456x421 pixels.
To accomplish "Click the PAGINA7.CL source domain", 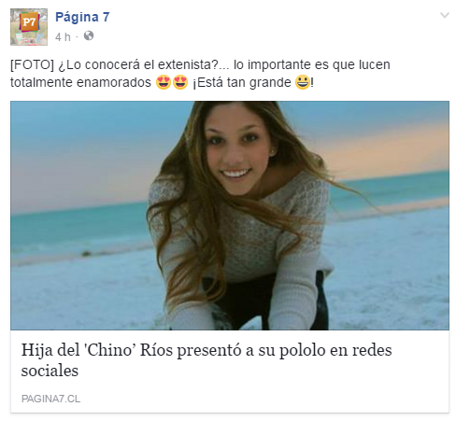I will (x=50, y=399).
